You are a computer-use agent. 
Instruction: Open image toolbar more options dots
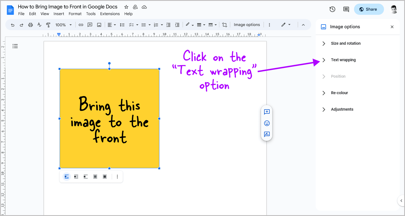tap(117, 177)
